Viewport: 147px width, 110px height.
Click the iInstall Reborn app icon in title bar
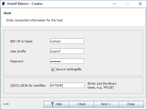tap(3, 4)
